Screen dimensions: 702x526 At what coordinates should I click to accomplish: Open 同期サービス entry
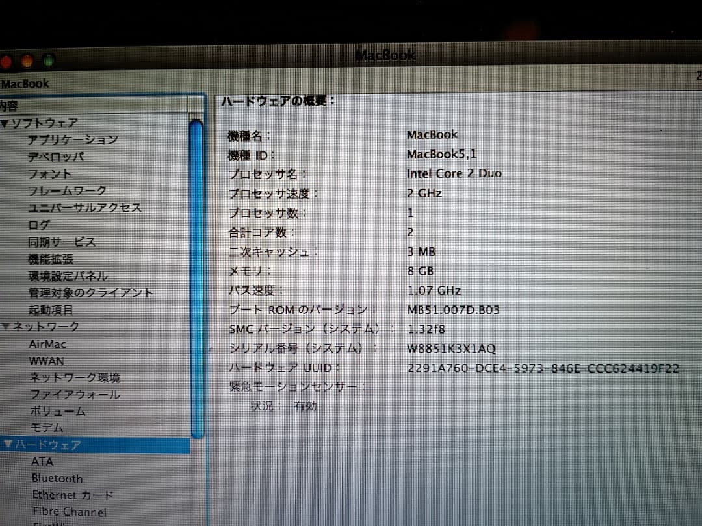[62, 242]
